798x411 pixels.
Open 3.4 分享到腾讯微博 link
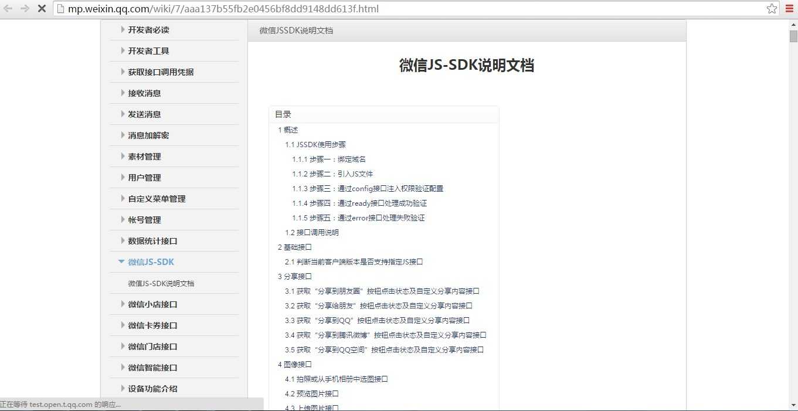pyautogui.click(x=386, y=335)
